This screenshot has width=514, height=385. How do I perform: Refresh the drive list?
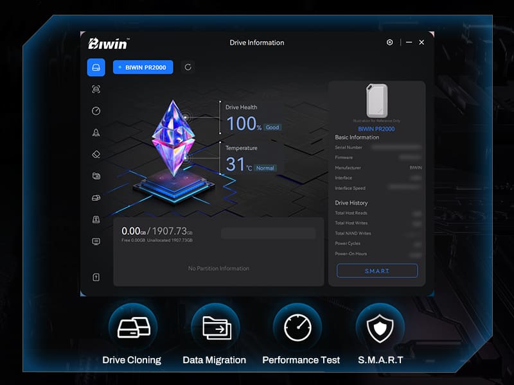pos(188,67)
